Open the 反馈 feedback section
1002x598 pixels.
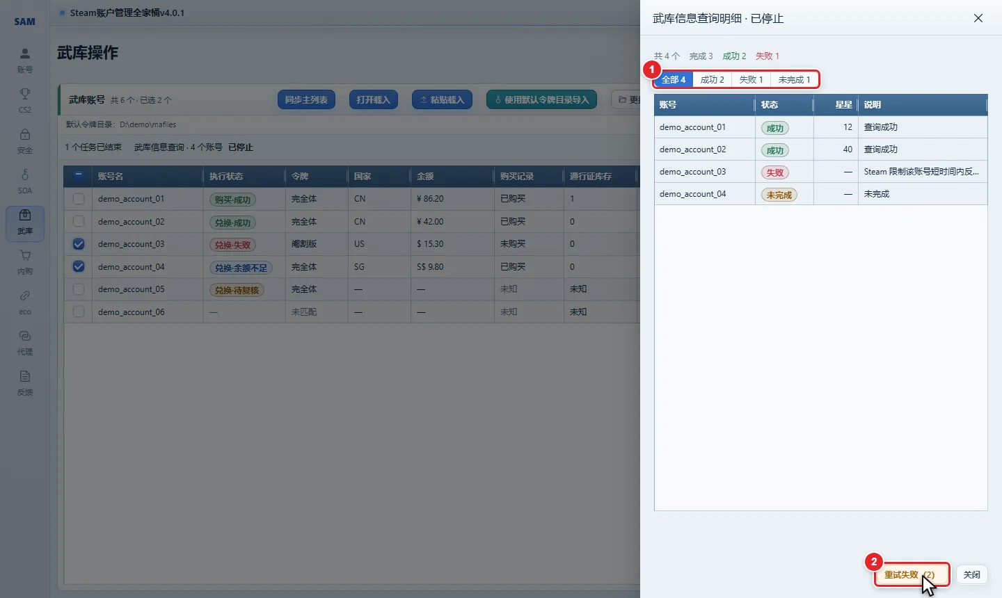coord(25,383)
